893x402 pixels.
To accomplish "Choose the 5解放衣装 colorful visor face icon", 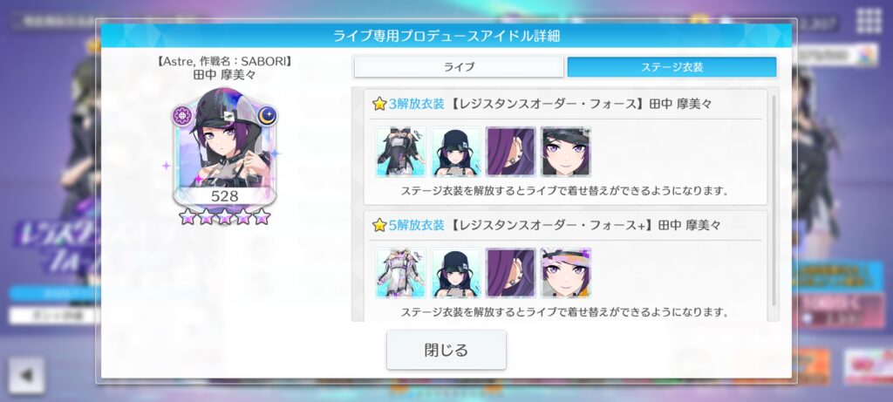I will 565,273.
